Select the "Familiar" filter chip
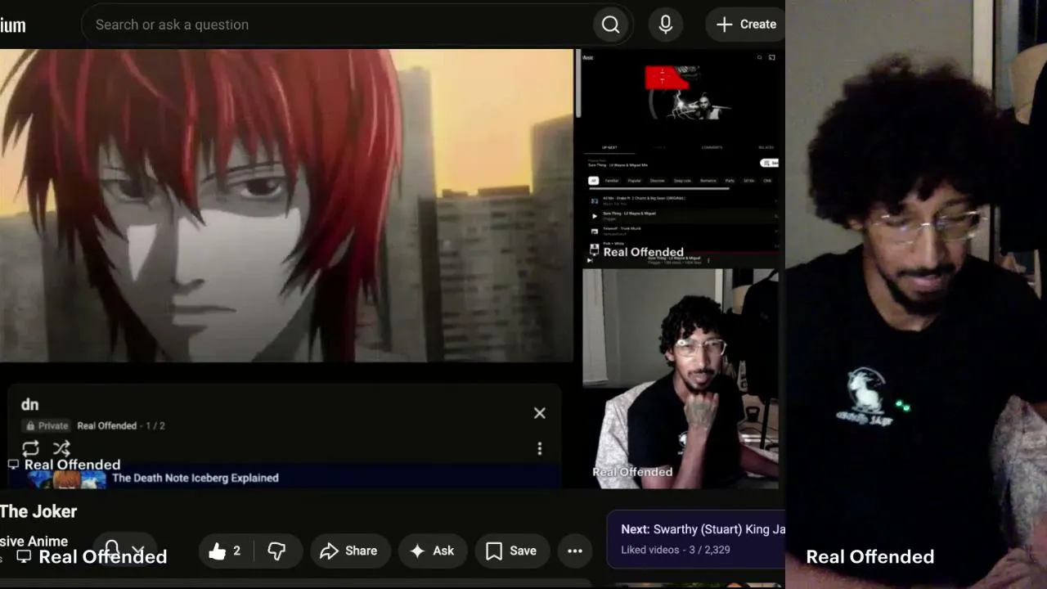1047x589 pixels. click(611, 181)
